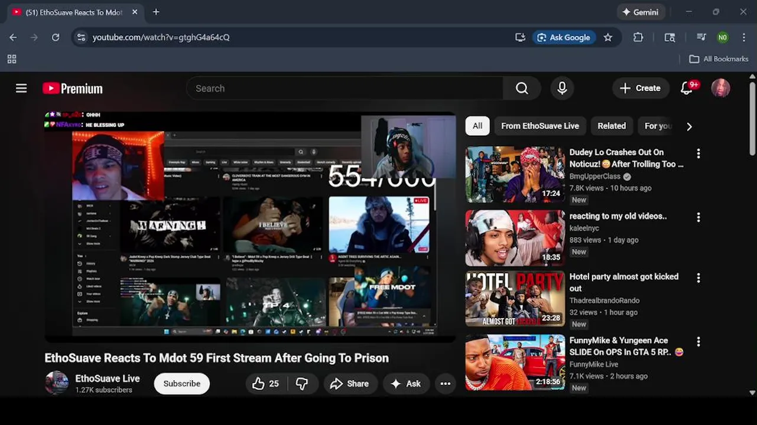Click the search magnifier button

522,89
